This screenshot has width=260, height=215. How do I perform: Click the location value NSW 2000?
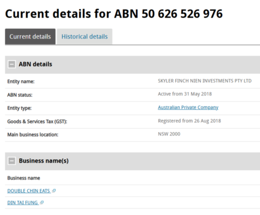click(169, 134)
